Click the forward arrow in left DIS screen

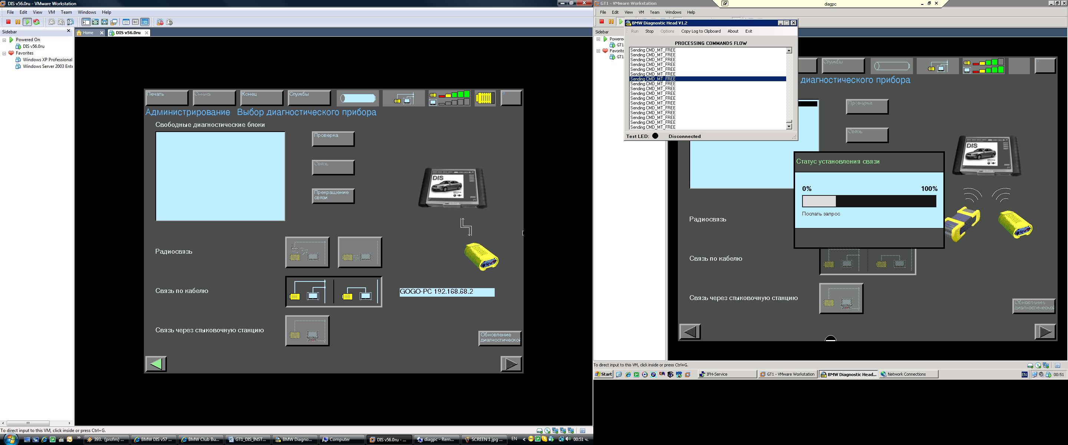tap(511, 364)
